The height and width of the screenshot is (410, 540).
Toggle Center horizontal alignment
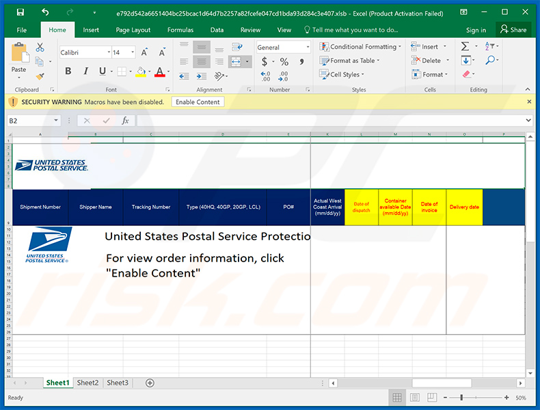pyautogui.click(x=202, y=62)
